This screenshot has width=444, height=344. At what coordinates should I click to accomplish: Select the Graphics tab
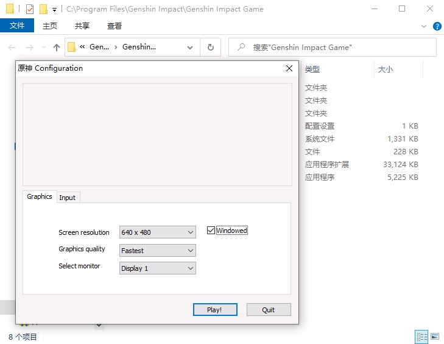tap(40, 196)
